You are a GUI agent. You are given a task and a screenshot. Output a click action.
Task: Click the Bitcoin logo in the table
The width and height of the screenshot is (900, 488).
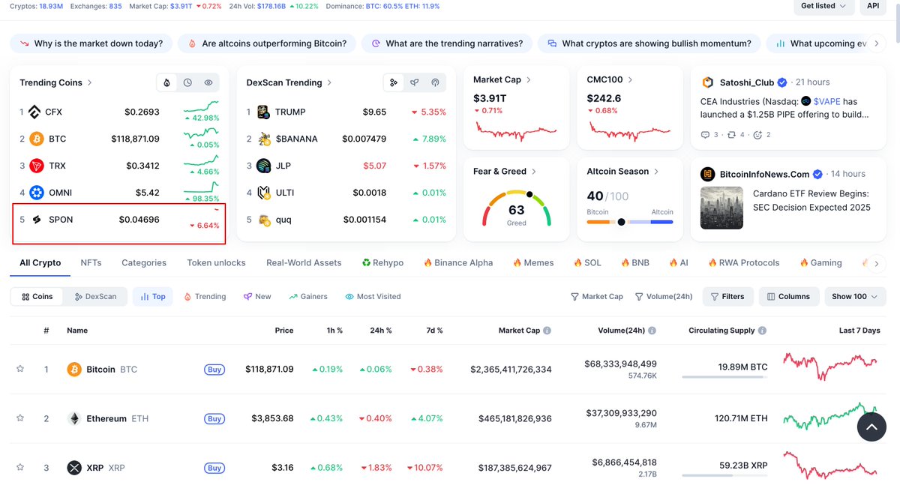click(x=73, y=370)
